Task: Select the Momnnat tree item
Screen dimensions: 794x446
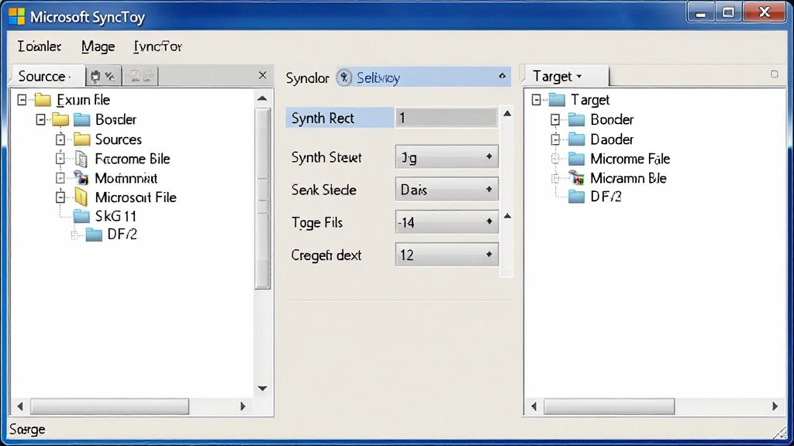Action: [126, 178]
